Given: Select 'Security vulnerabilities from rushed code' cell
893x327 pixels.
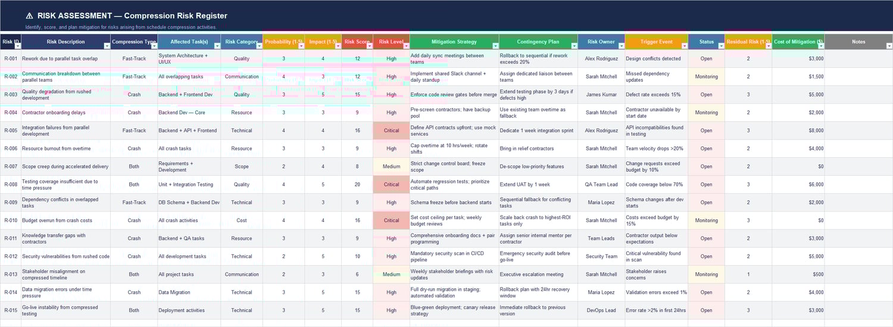Looking at the screenshot, I should click(66, 256).
